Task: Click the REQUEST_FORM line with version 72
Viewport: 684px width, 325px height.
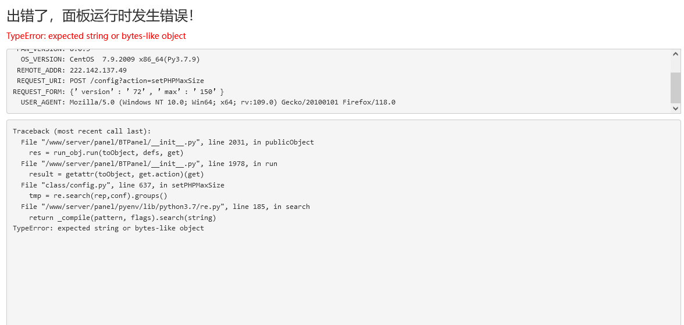Action: point(118,92)
